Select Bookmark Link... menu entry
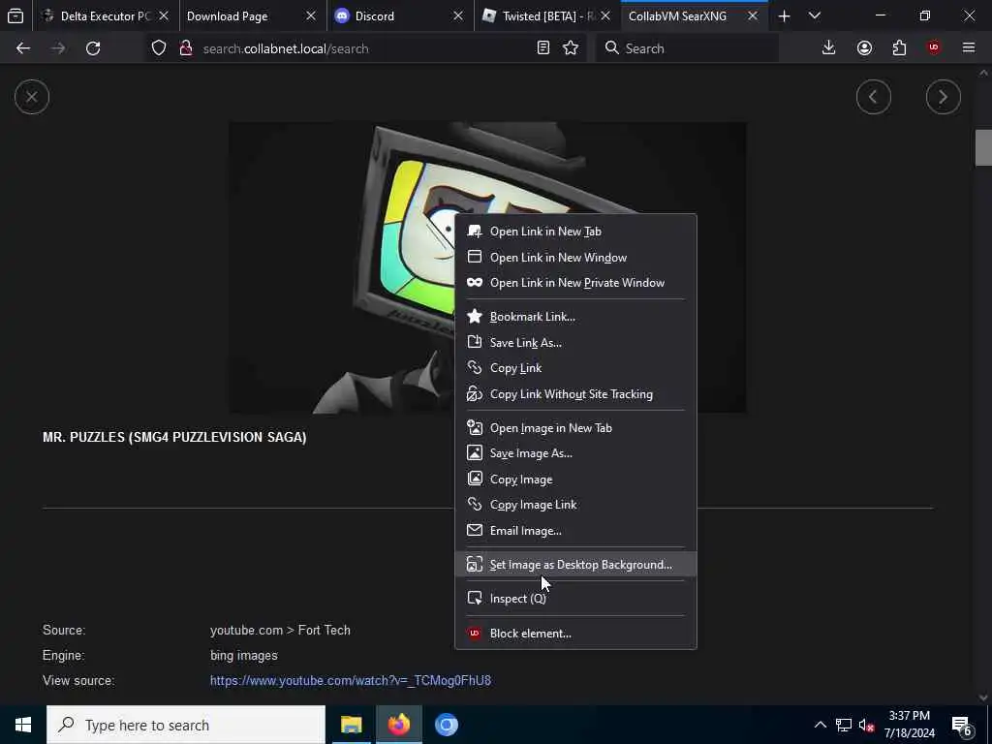Screen dimensions: 992x744 click(x=575, y=317)
